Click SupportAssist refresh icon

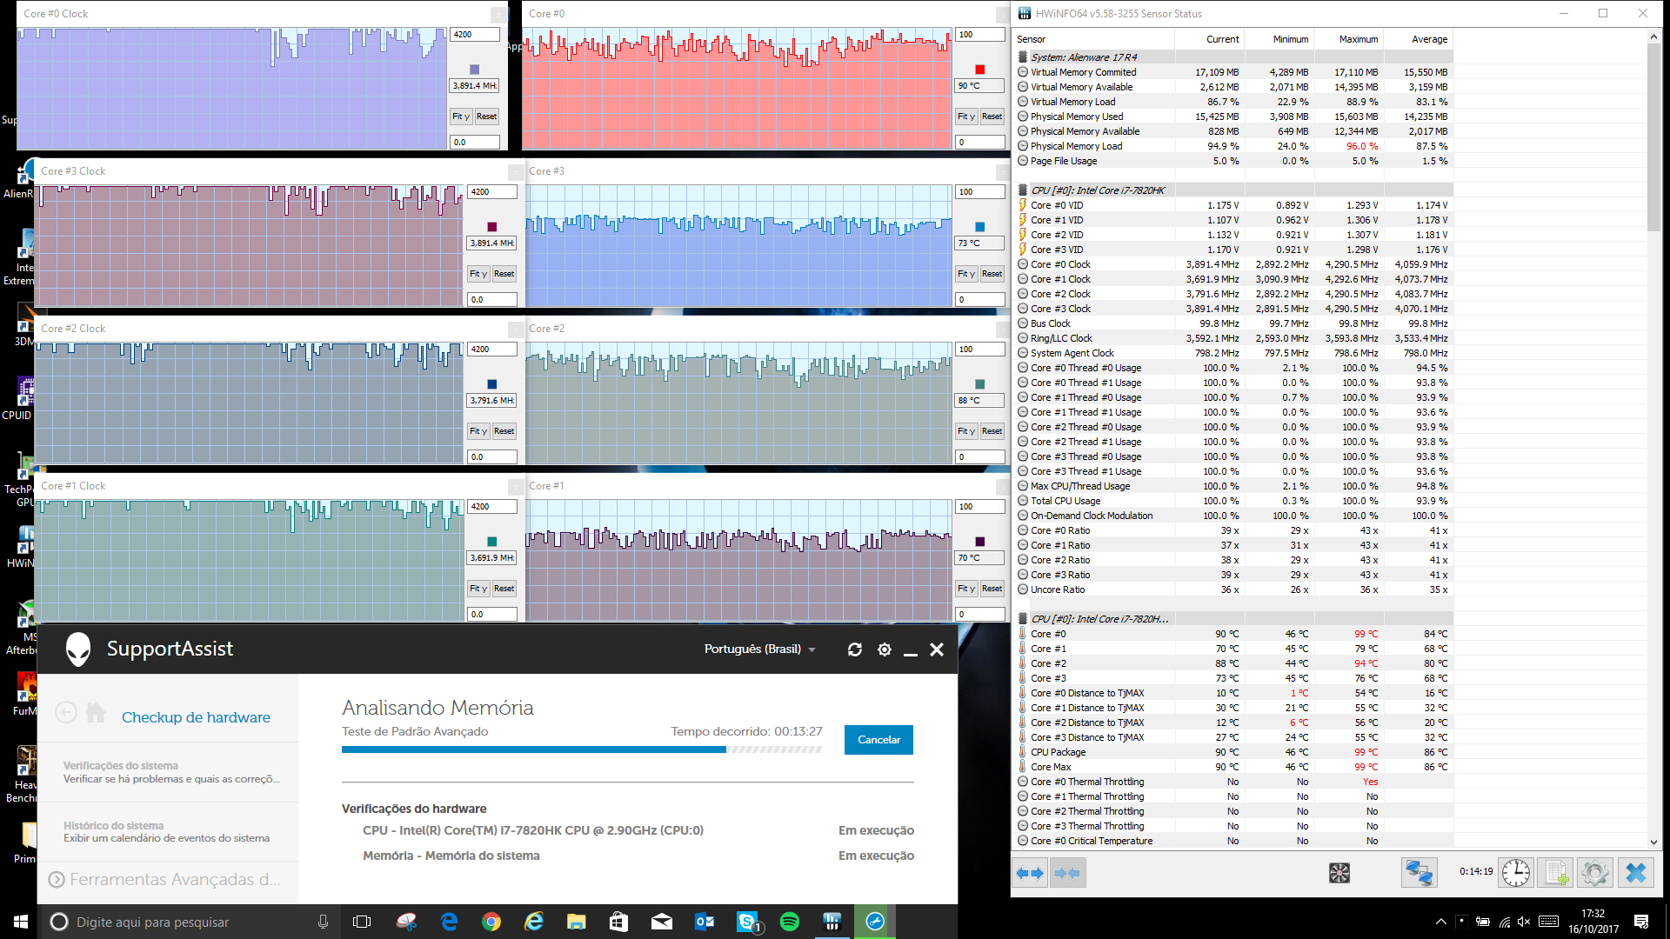point(855,649)
